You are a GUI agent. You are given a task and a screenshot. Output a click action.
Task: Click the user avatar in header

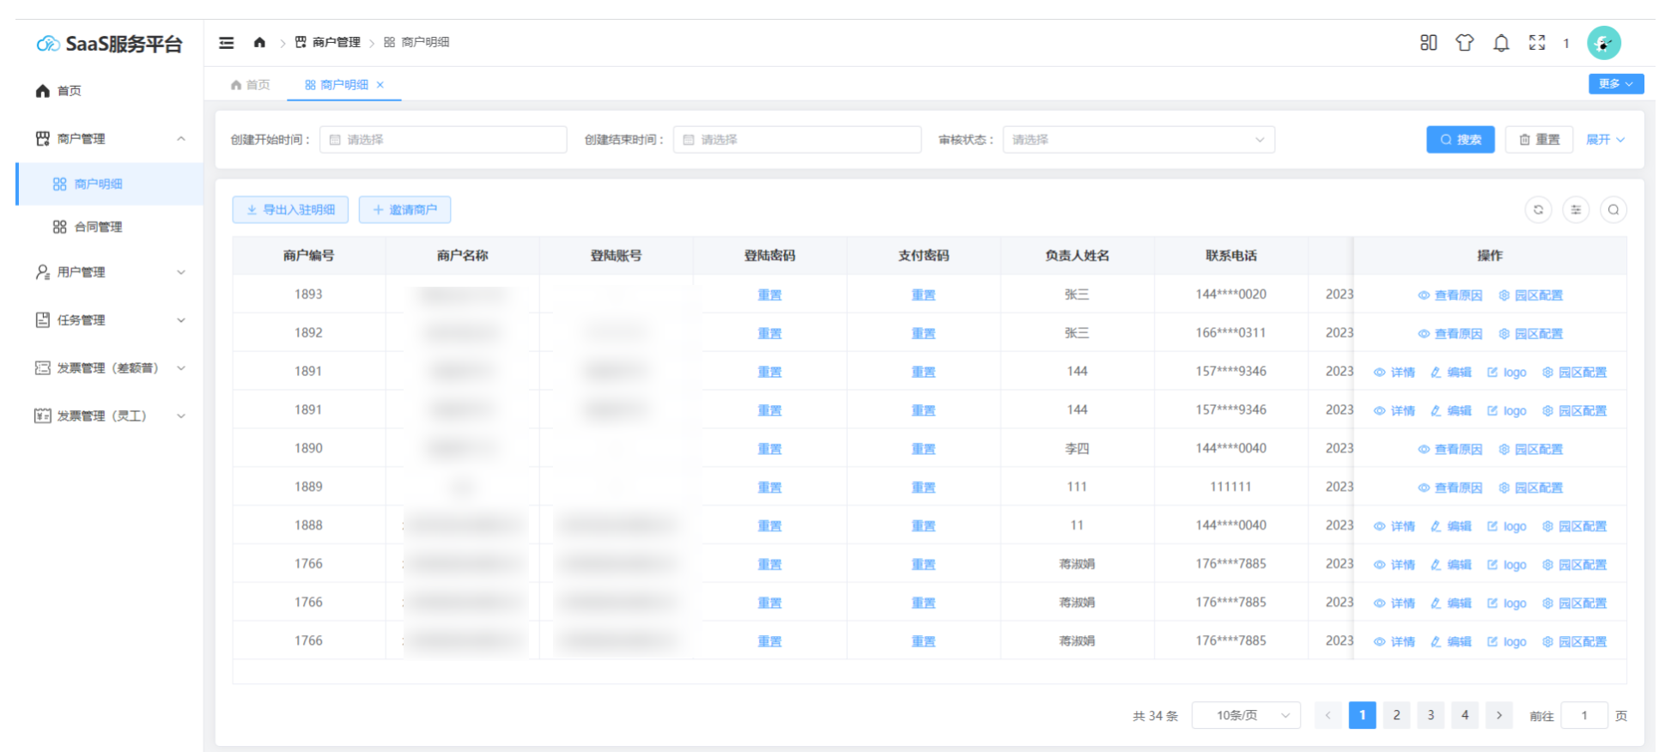(1602, 43)
